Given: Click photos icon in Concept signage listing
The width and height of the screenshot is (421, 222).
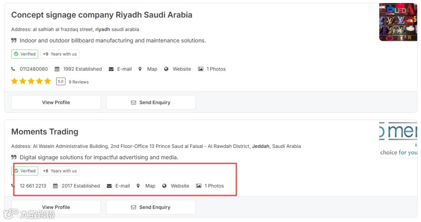Looking at the screenshot, I should tap(200, 69).
